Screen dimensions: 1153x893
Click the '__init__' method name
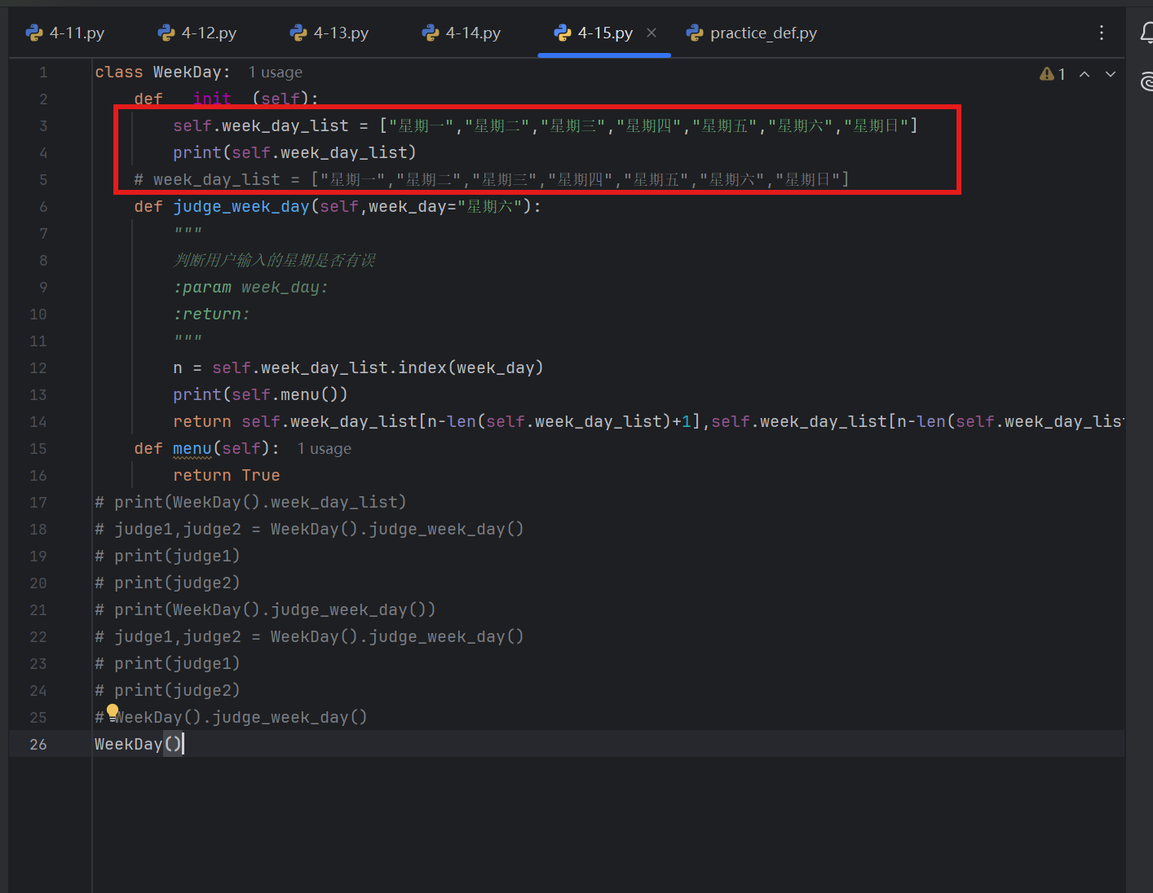212,99
